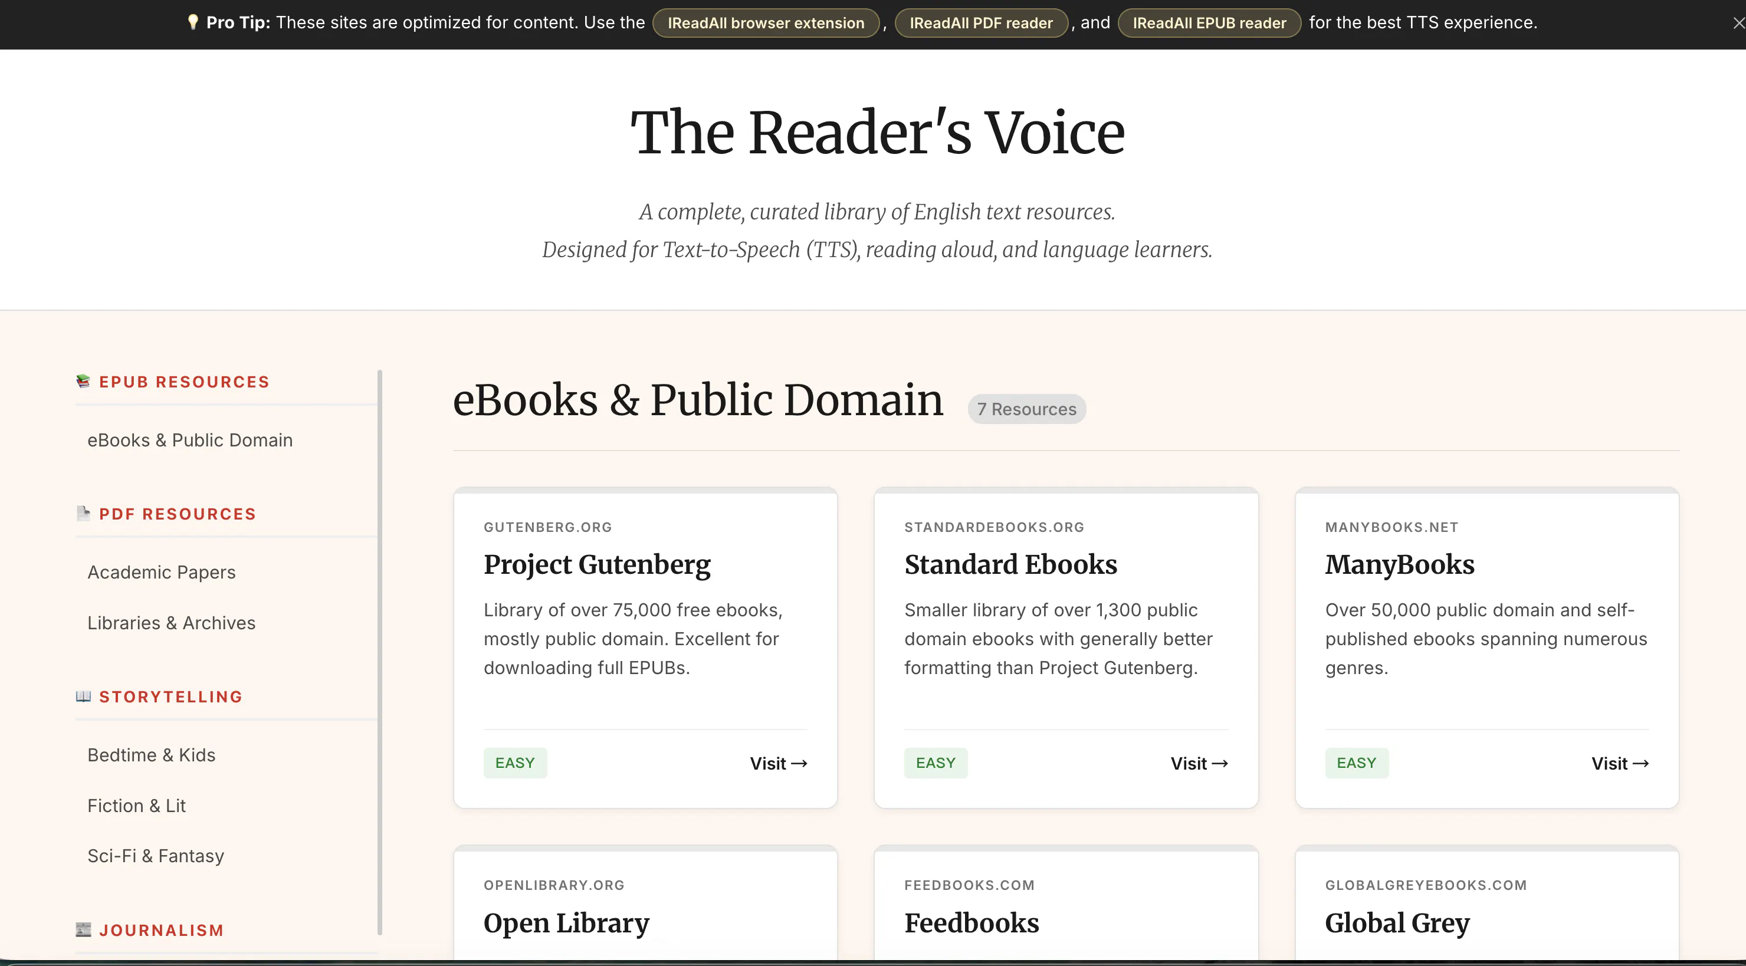This screenshot has width=1746, height=966.
Task: Visit Standard Ebooks via its Visit link
Action: (x=1199, y=764)
